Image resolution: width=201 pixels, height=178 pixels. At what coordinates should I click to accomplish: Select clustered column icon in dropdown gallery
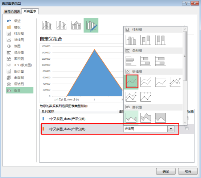[131, 40]
